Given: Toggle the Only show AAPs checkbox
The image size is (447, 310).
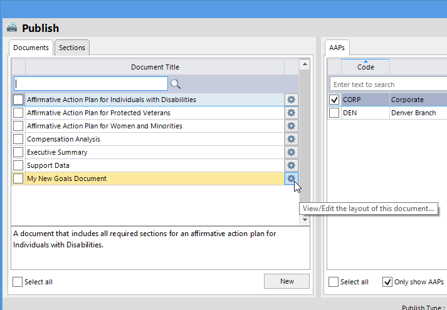Looking at the screenshot, I should [x=387, y=282].
